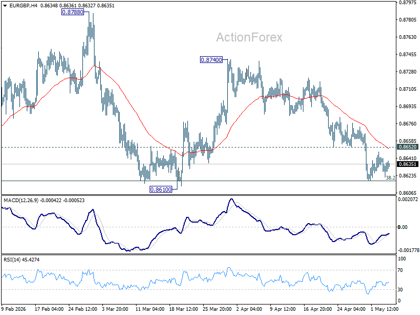Click the RSI 30 level scale label

(400, 290)
